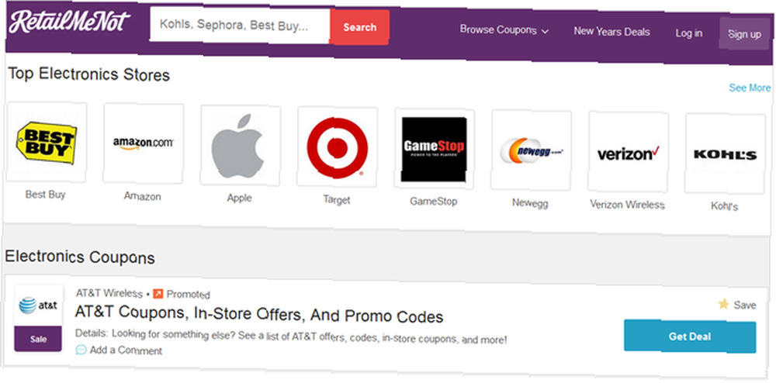Select the Amazon.com store logo

click(x=143, y=143)
